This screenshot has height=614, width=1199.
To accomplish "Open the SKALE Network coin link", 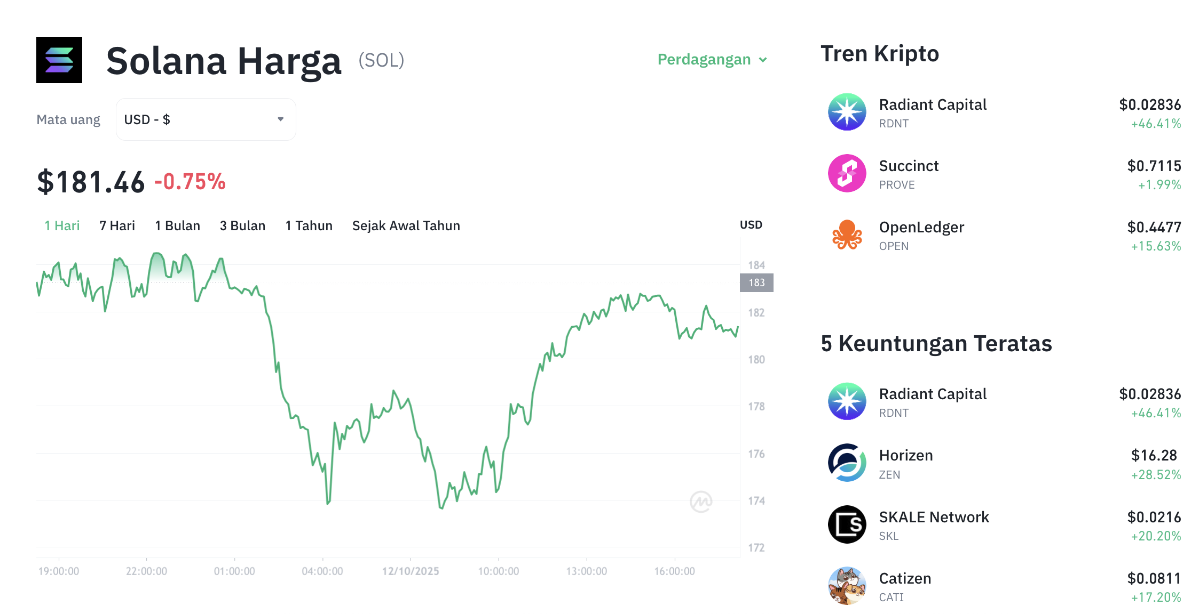I will [934, 517].
